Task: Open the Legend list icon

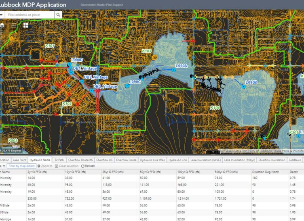Action: (14, 25)
